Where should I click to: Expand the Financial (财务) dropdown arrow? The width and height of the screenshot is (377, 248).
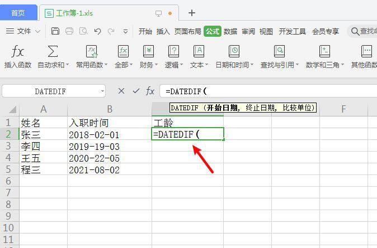click(x=156, y=65)
